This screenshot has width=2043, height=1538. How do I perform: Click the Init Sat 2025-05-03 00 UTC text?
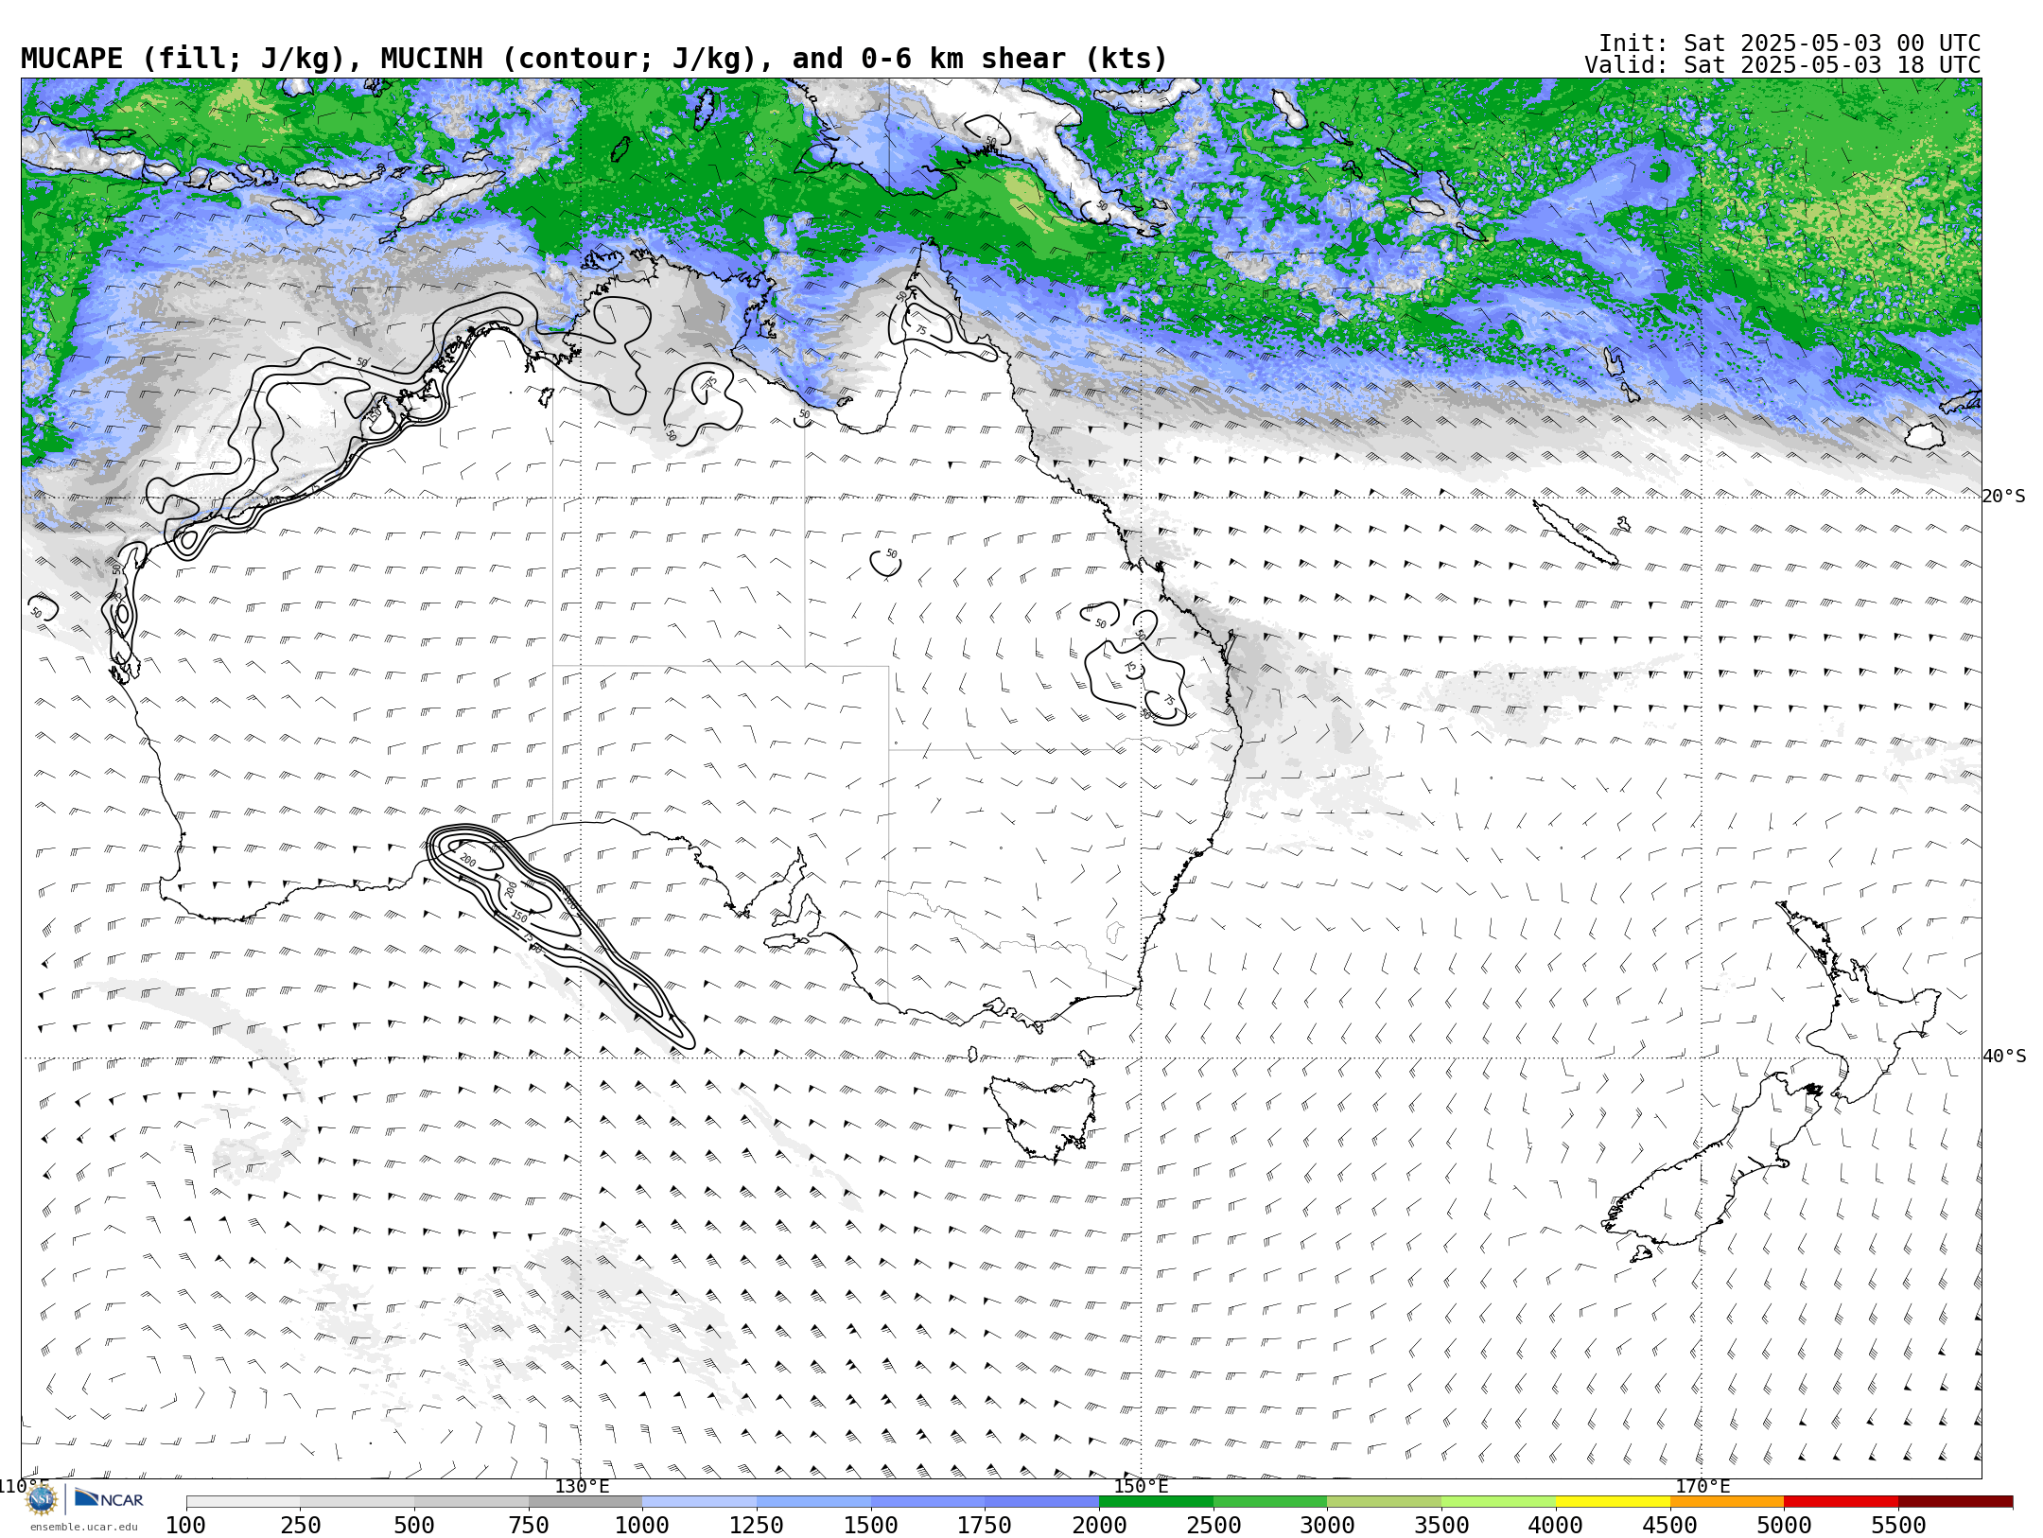1789,44
